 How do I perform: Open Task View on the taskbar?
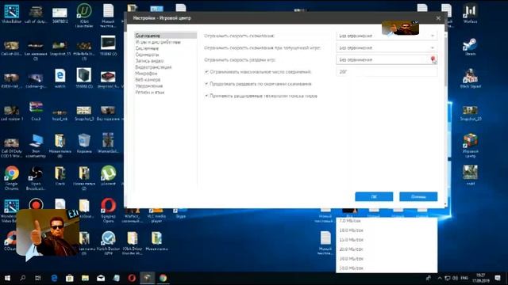tap(38, 278)
